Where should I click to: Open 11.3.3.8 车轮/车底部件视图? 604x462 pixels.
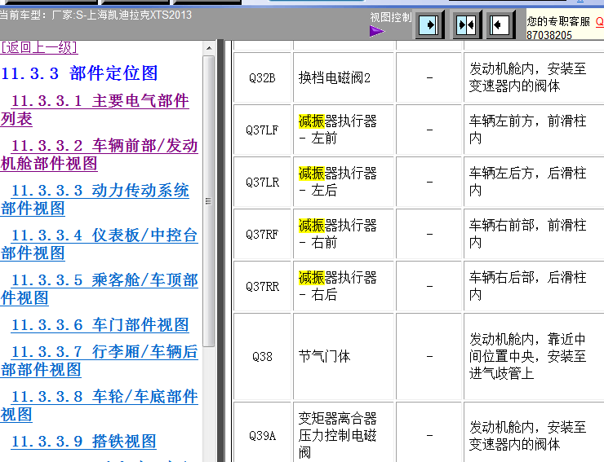coord(99,406)
